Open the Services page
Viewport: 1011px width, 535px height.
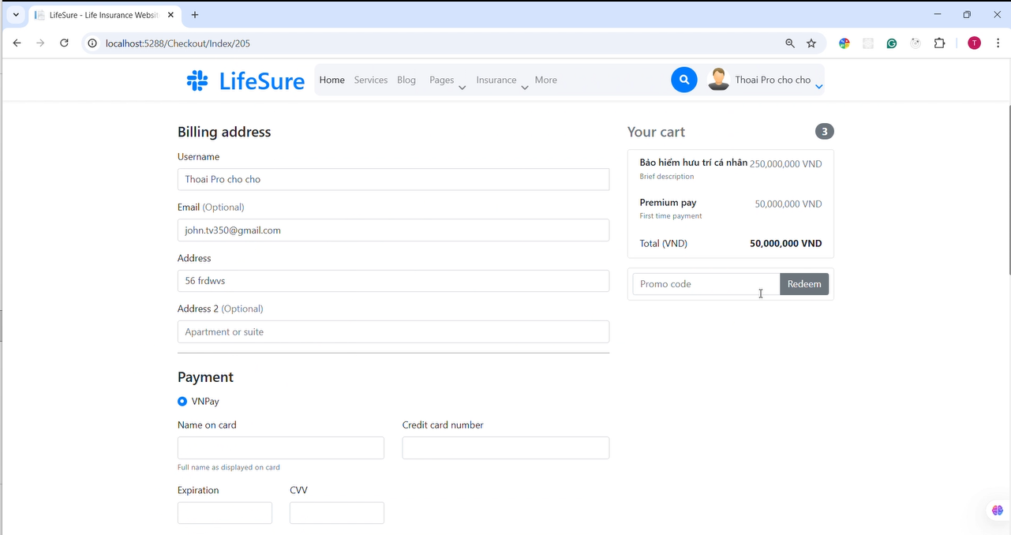[371, 80]
